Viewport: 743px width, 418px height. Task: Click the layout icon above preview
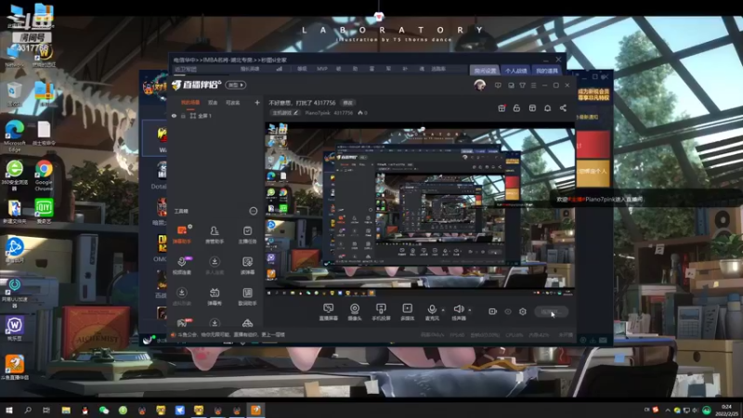click(532, 108)
